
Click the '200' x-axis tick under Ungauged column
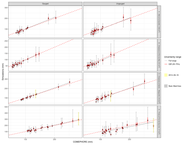(130, 139)
